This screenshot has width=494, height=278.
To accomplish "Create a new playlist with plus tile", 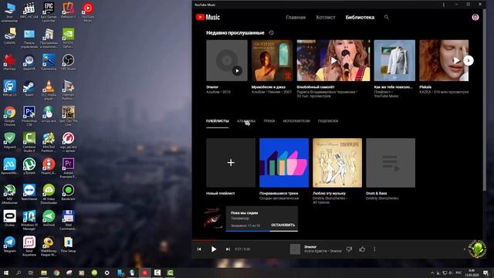I will point(231,163).
